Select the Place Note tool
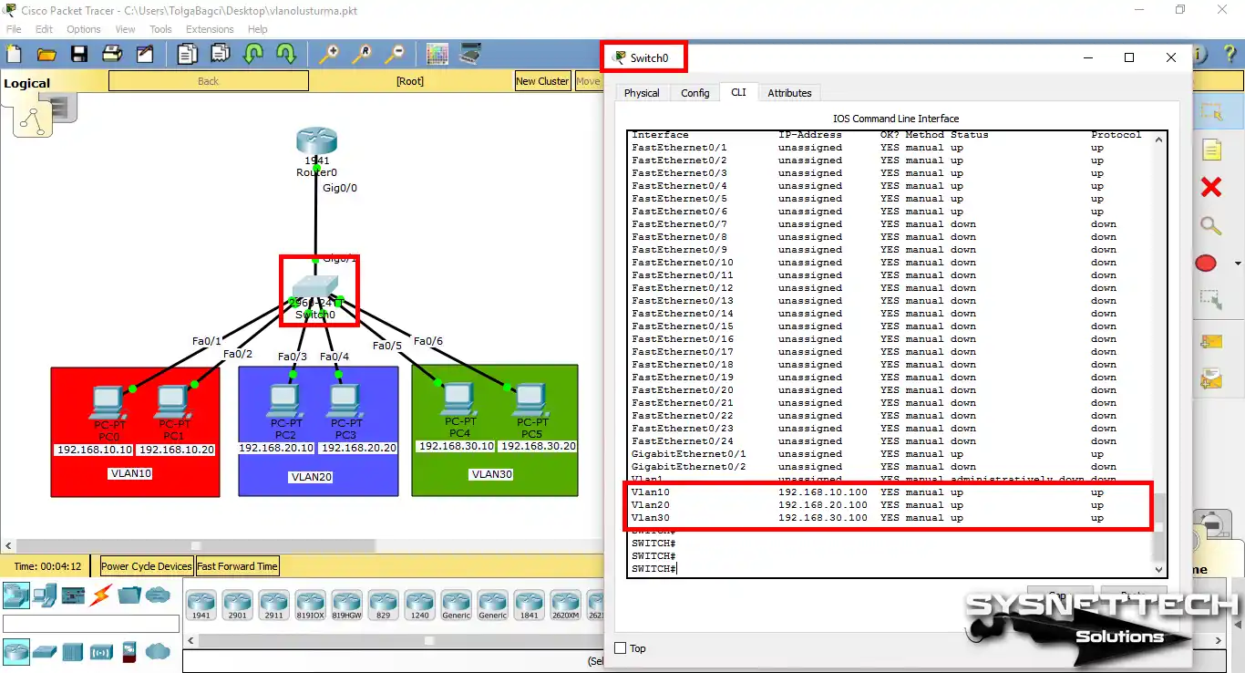The width and height of the screenshot is (1245, 673). click(x=1210, y=150)
